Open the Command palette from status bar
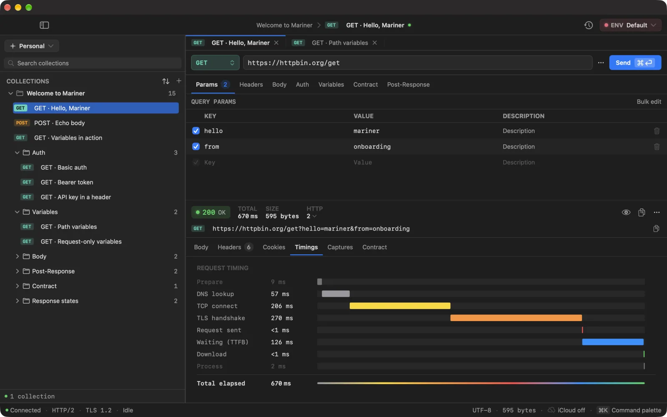Image resolution: width=667 pixels, height=417 pixels. pyautogui.click(x=629, y=410)
